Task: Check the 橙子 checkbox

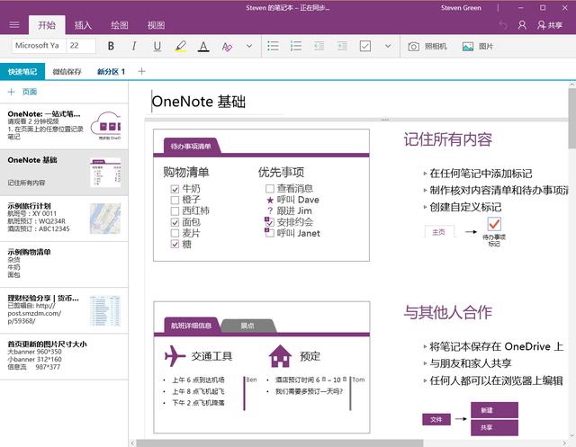Action: [175, 200]
